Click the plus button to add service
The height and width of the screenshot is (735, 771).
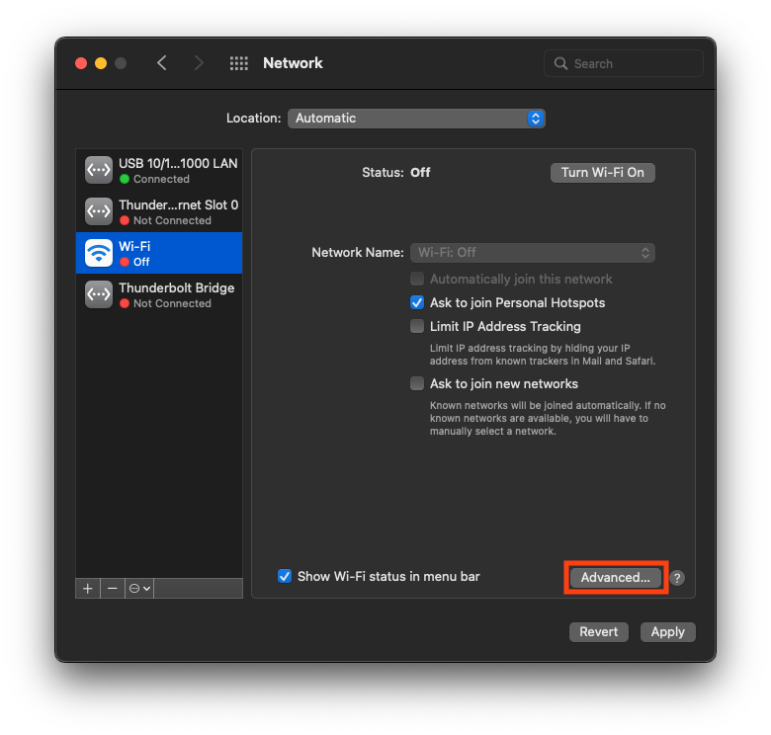coord(88,588)
